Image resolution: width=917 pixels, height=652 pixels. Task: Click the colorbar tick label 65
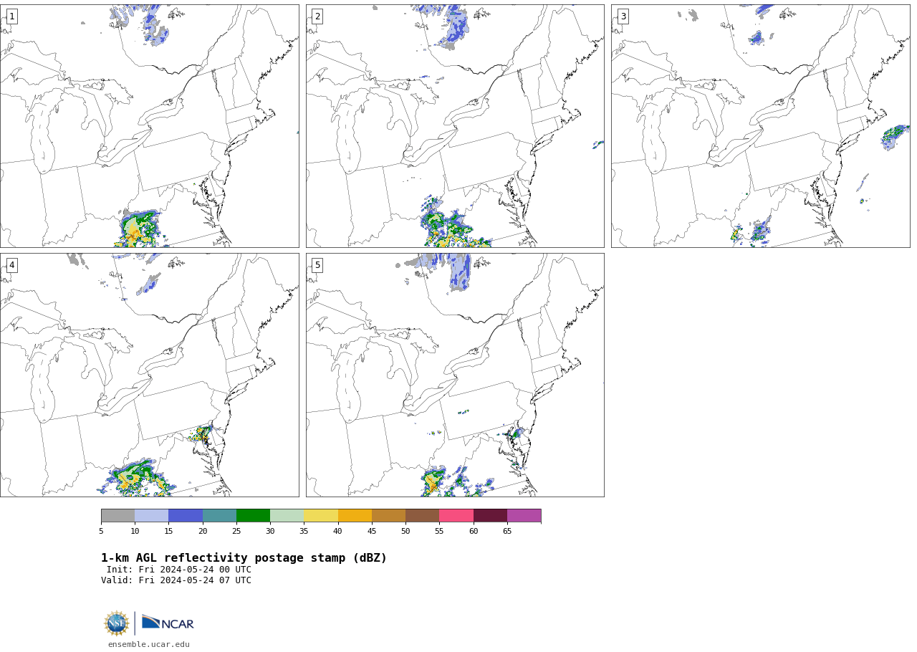tap(507, 532)
